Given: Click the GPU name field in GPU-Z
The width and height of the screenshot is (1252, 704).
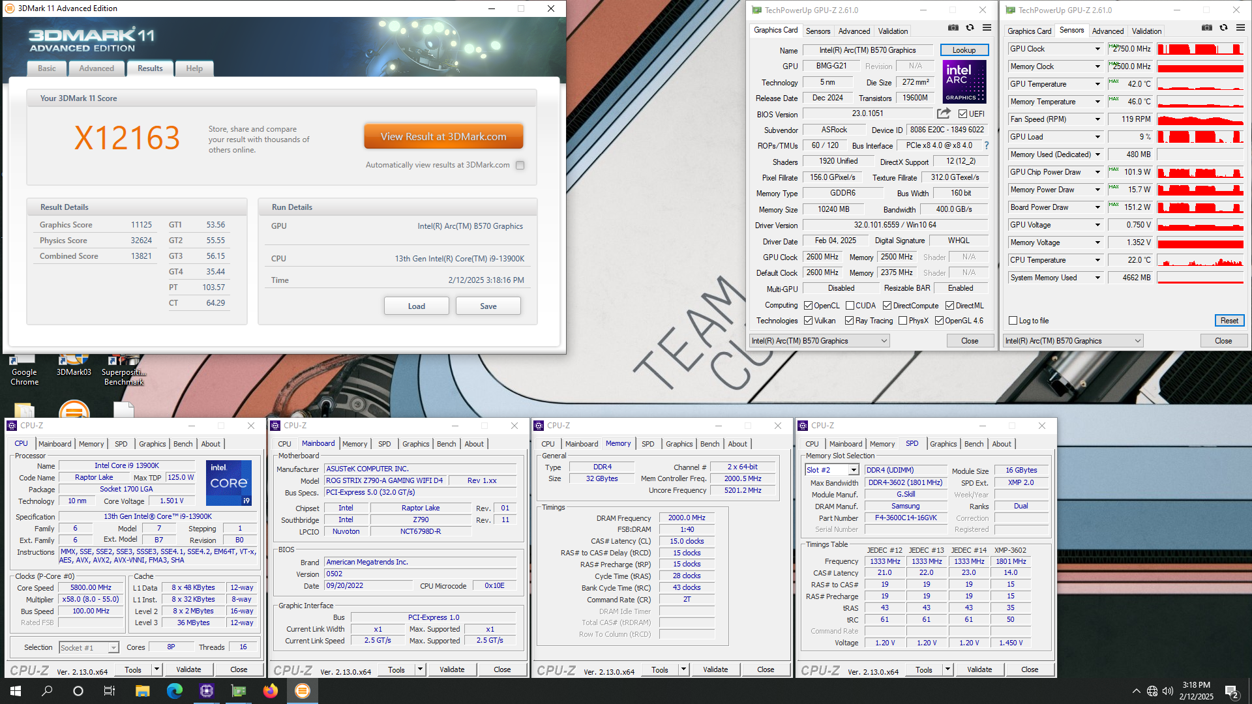Looking at the screenshot, I should coord(867,50).
